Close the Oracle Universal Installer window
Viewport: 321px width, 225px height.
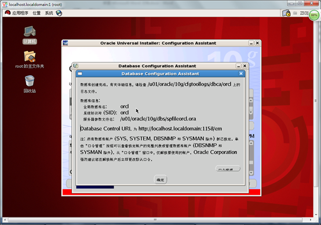[x=257, y=43]
